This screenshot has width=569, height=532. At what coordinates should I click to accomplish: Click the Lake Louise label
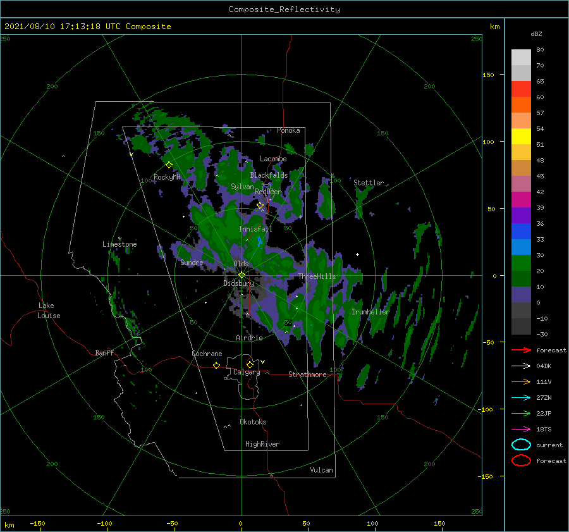49,311
